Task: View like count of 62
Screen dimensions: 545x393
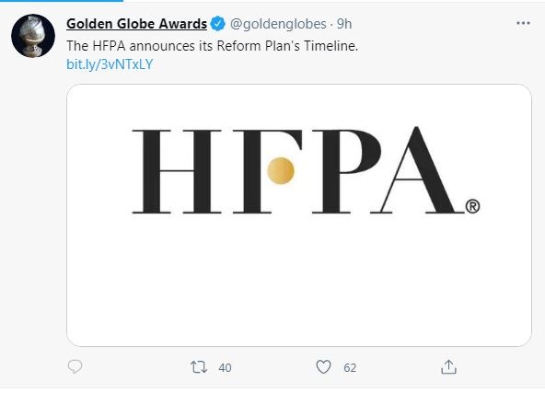Action: (350, 367)
